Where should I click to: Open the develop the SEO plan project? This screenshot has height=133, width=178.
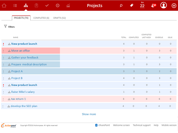(x=24, y=106)
